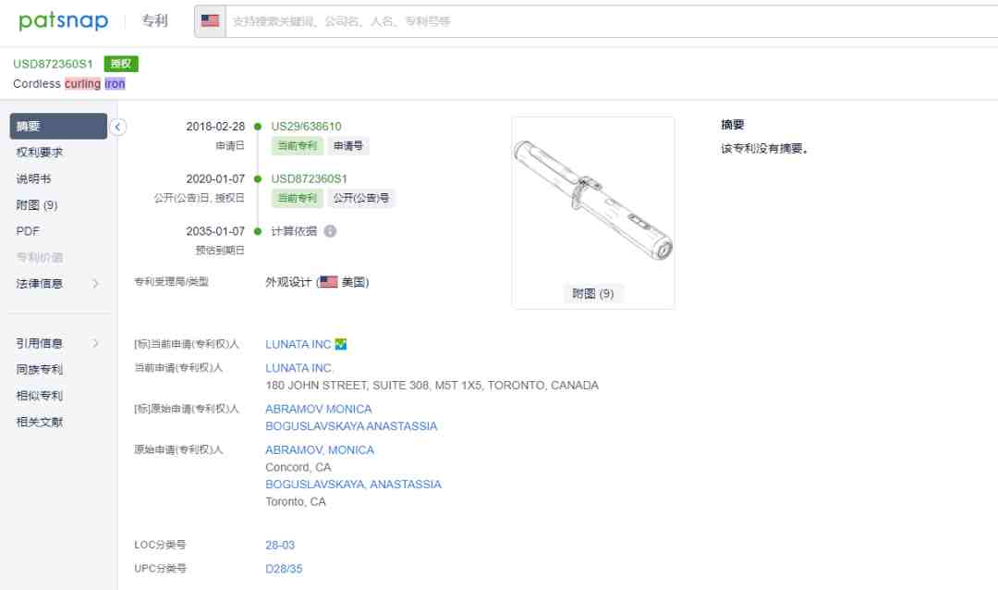Viewport: 998px width, 590px height.
Task: Open the ABRAMOV MONICA applicant link
Action: pyautogui.click(x=318, y=409)
